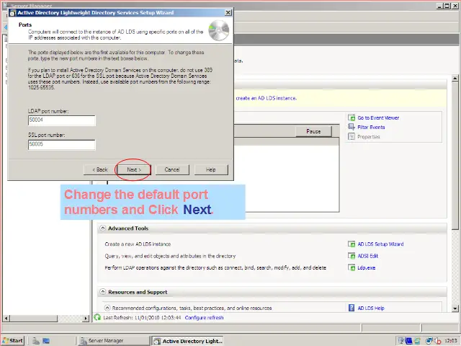Click right arrow of tree pane horizontal scrollbar
The width and height of the screenshot is (461, 346).
pyautogui.click(x=86, y=318)
